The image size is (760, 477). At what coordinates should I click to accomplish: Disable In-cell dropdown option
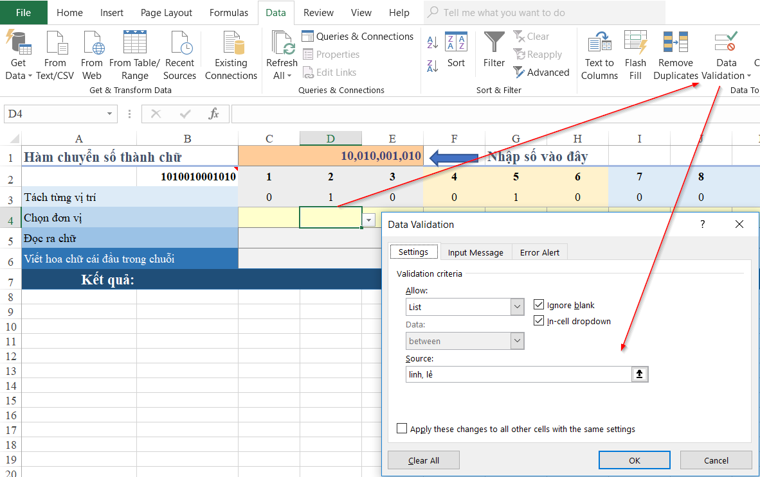539,321
